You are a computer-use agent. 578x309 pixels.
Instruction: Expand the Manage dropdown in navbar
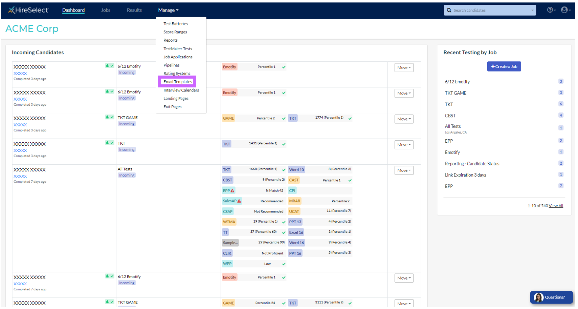[x=168, y=10]
